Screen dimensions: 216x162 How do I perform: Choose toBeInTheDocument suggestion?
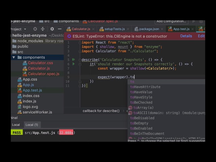pyautogui.click(x=166, y=134)
